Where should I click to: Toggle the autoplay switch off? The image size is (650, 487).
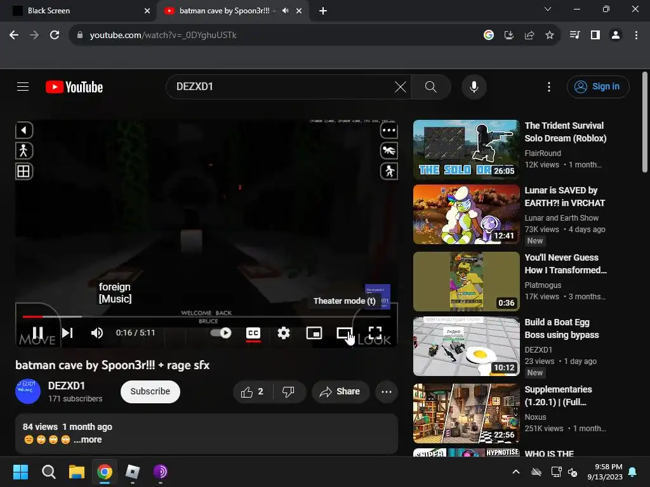[221, 332]
